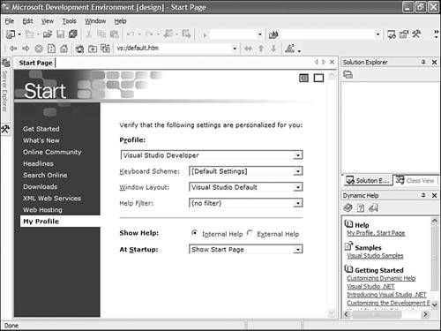Select Internal Help radio button

tap(194, 233)
